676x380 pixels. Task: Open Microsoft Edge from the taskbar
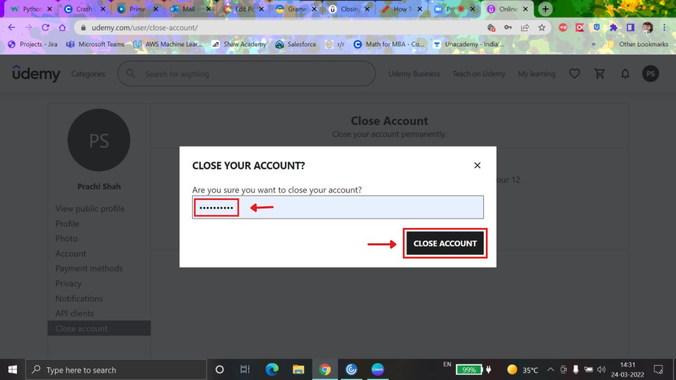[272, 369]
